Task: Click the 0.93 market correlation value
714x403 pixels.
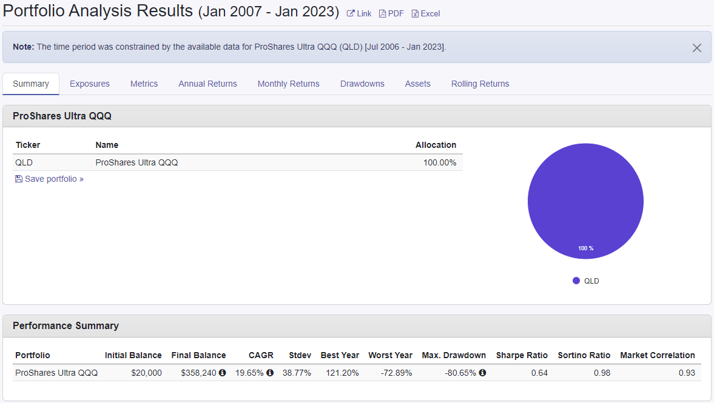Action: [687, 373]
